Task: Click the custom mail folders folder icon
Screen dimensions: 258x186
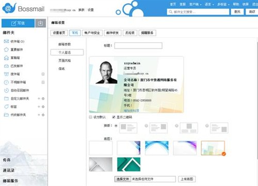Action: tap(6, 99)
